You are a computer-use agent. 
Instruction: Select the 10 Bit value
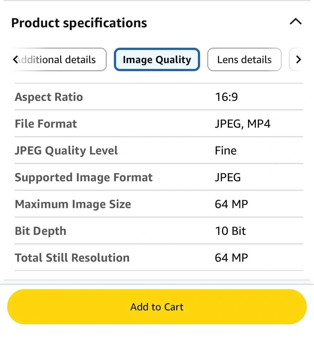[230, 231]
